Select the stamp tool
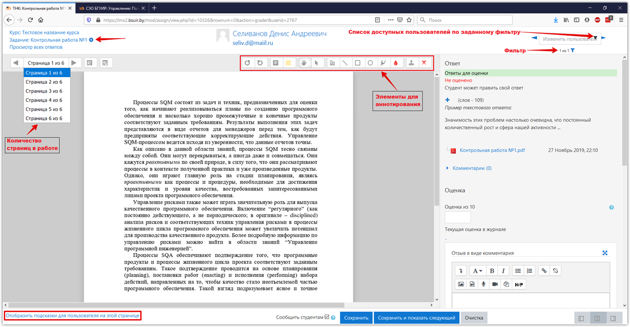 [411, 63]
